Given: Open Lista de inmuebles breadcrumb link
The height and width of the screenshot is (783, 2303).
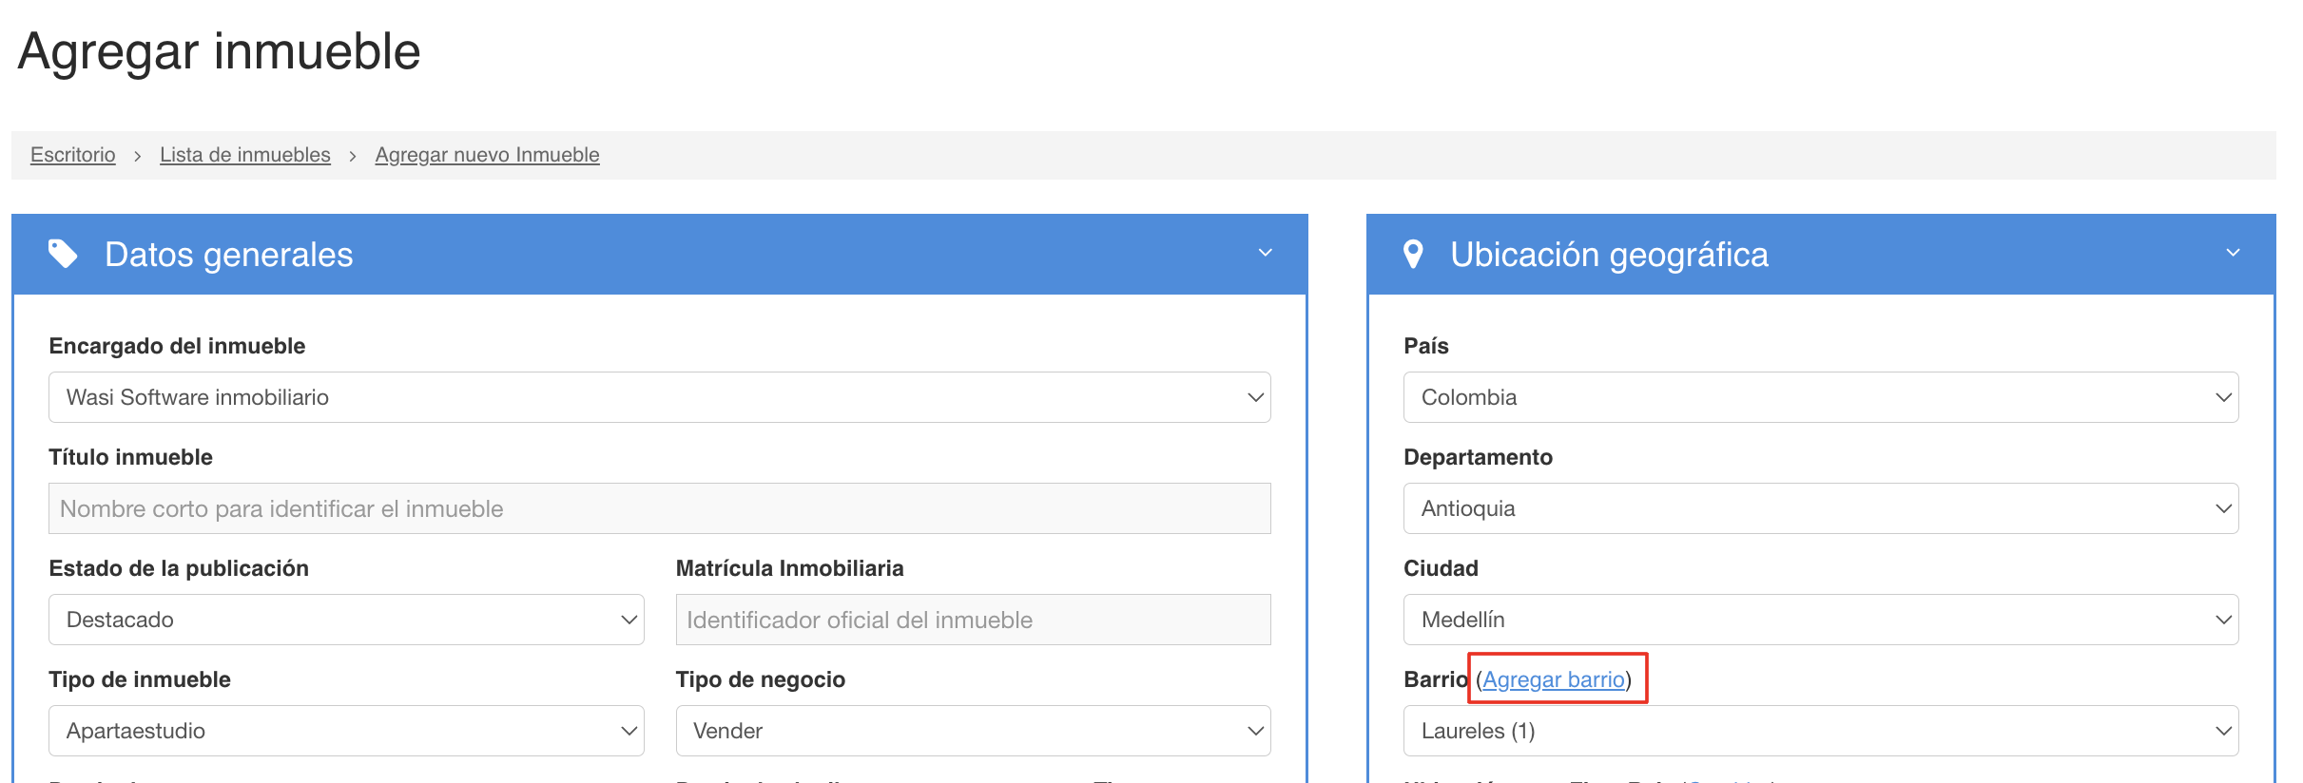Looking at the screenshot, I should [x=245, y=155].
